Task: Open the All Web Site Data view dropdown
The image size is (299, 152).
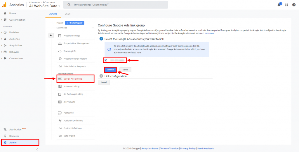Action: [x=45, y=6]
